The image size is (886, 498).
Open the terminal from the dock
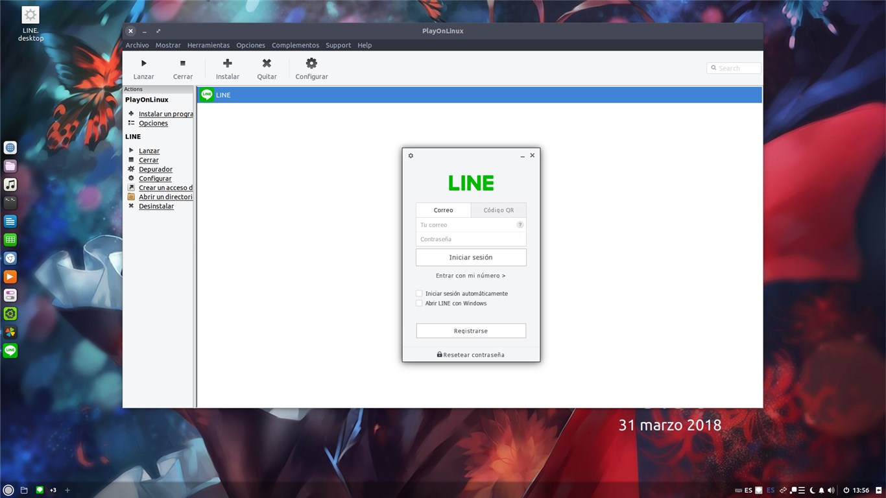(10, 203)
